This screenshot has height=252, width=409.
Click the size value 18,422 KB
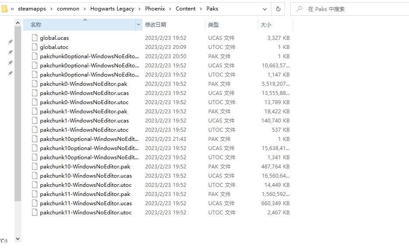[277, 111]
